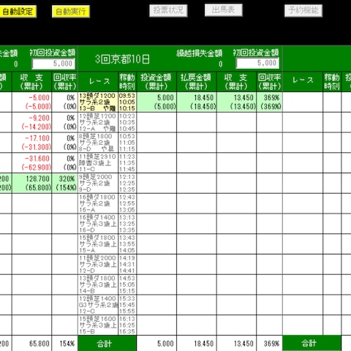Click the レース column header under 3回京都10日
351x351 pixels.
[x=98, y=81]
